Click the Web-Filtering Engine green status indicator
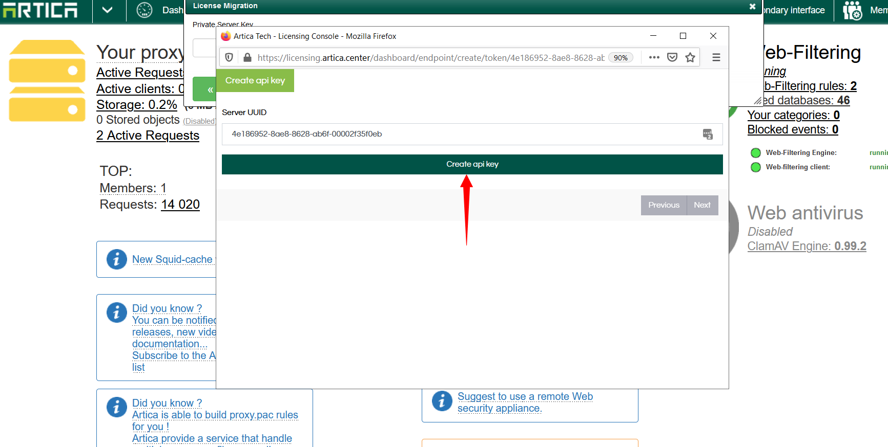888x447 pixels. point(755,153)
